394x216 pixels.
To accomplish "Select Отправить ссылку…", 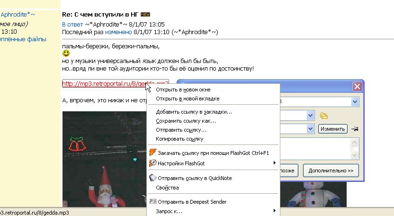I will [213, 130].
